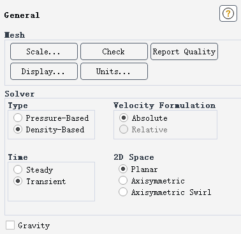Open help via the question mark icon
Viewport: 241px width, 234px height.
click(x=228, y=13)
